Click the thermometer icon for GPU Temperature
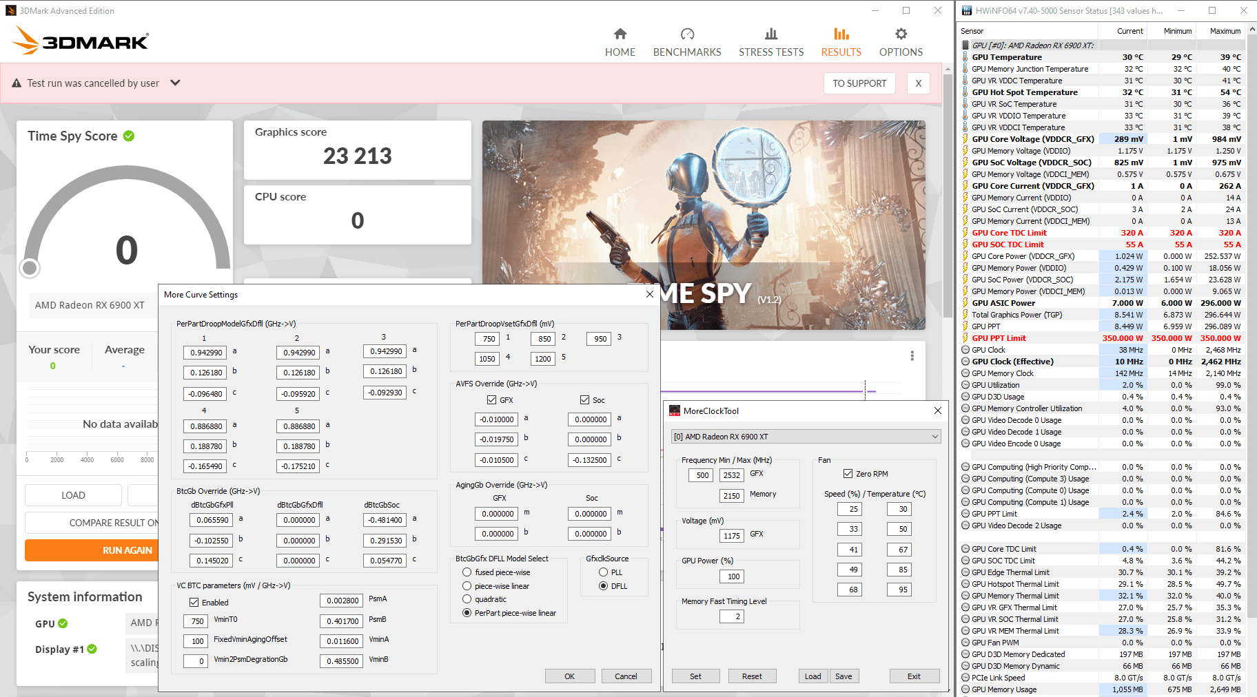 click(965, 57)
